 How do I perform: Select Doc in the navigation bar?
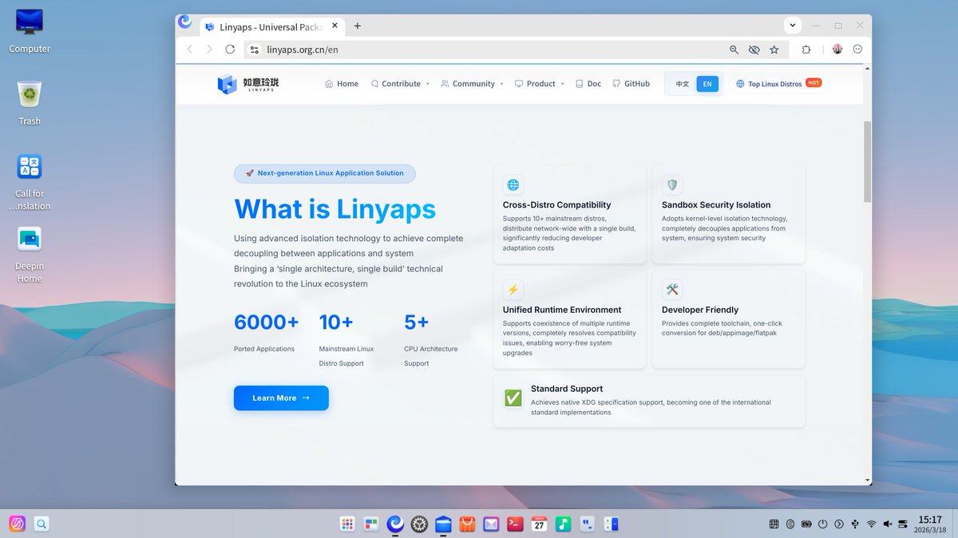pyautogui.click(x=588, y=83)
